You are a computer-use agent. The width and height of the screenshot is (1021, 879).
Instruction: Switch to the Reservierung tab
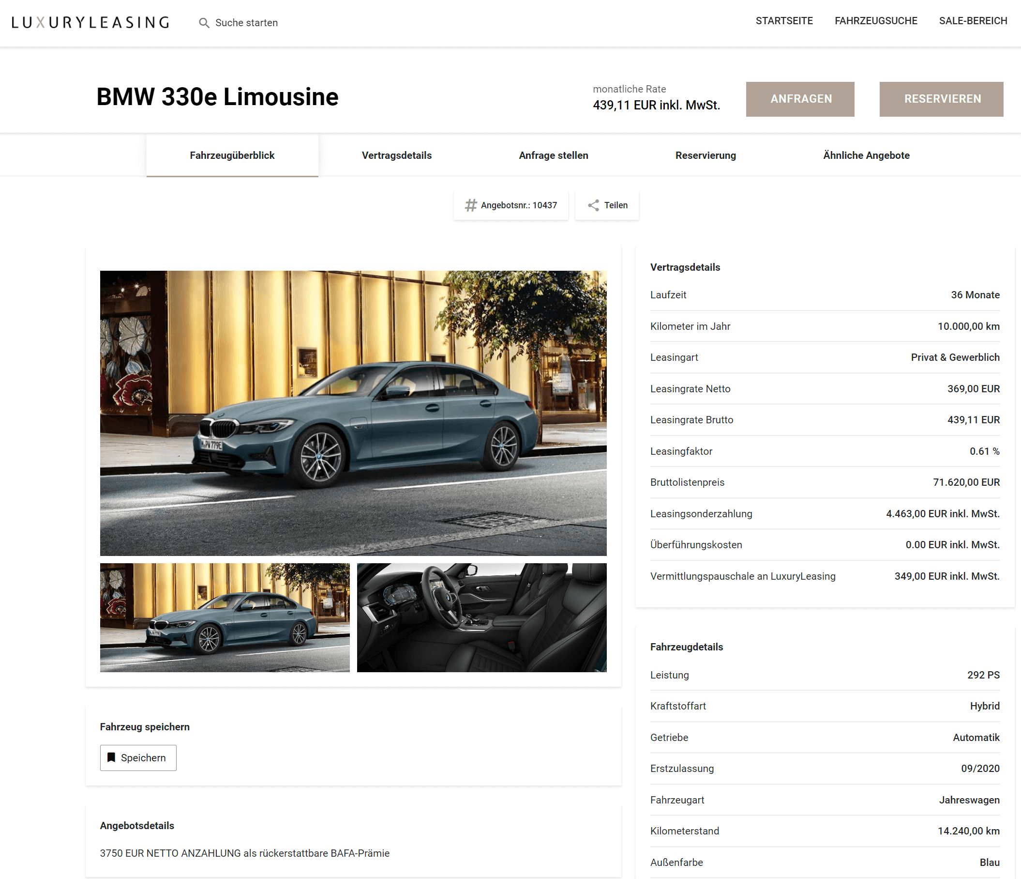tap(706, 155)
